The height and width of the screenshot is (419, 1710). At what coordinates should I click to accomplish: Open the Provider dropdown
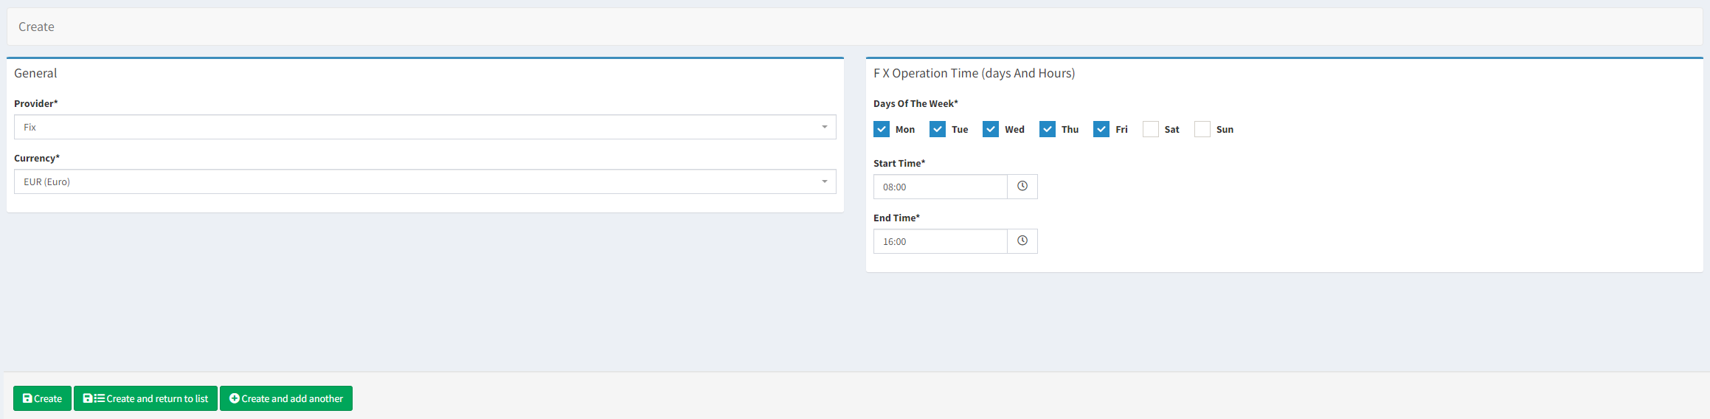click(x=424, y=127)
